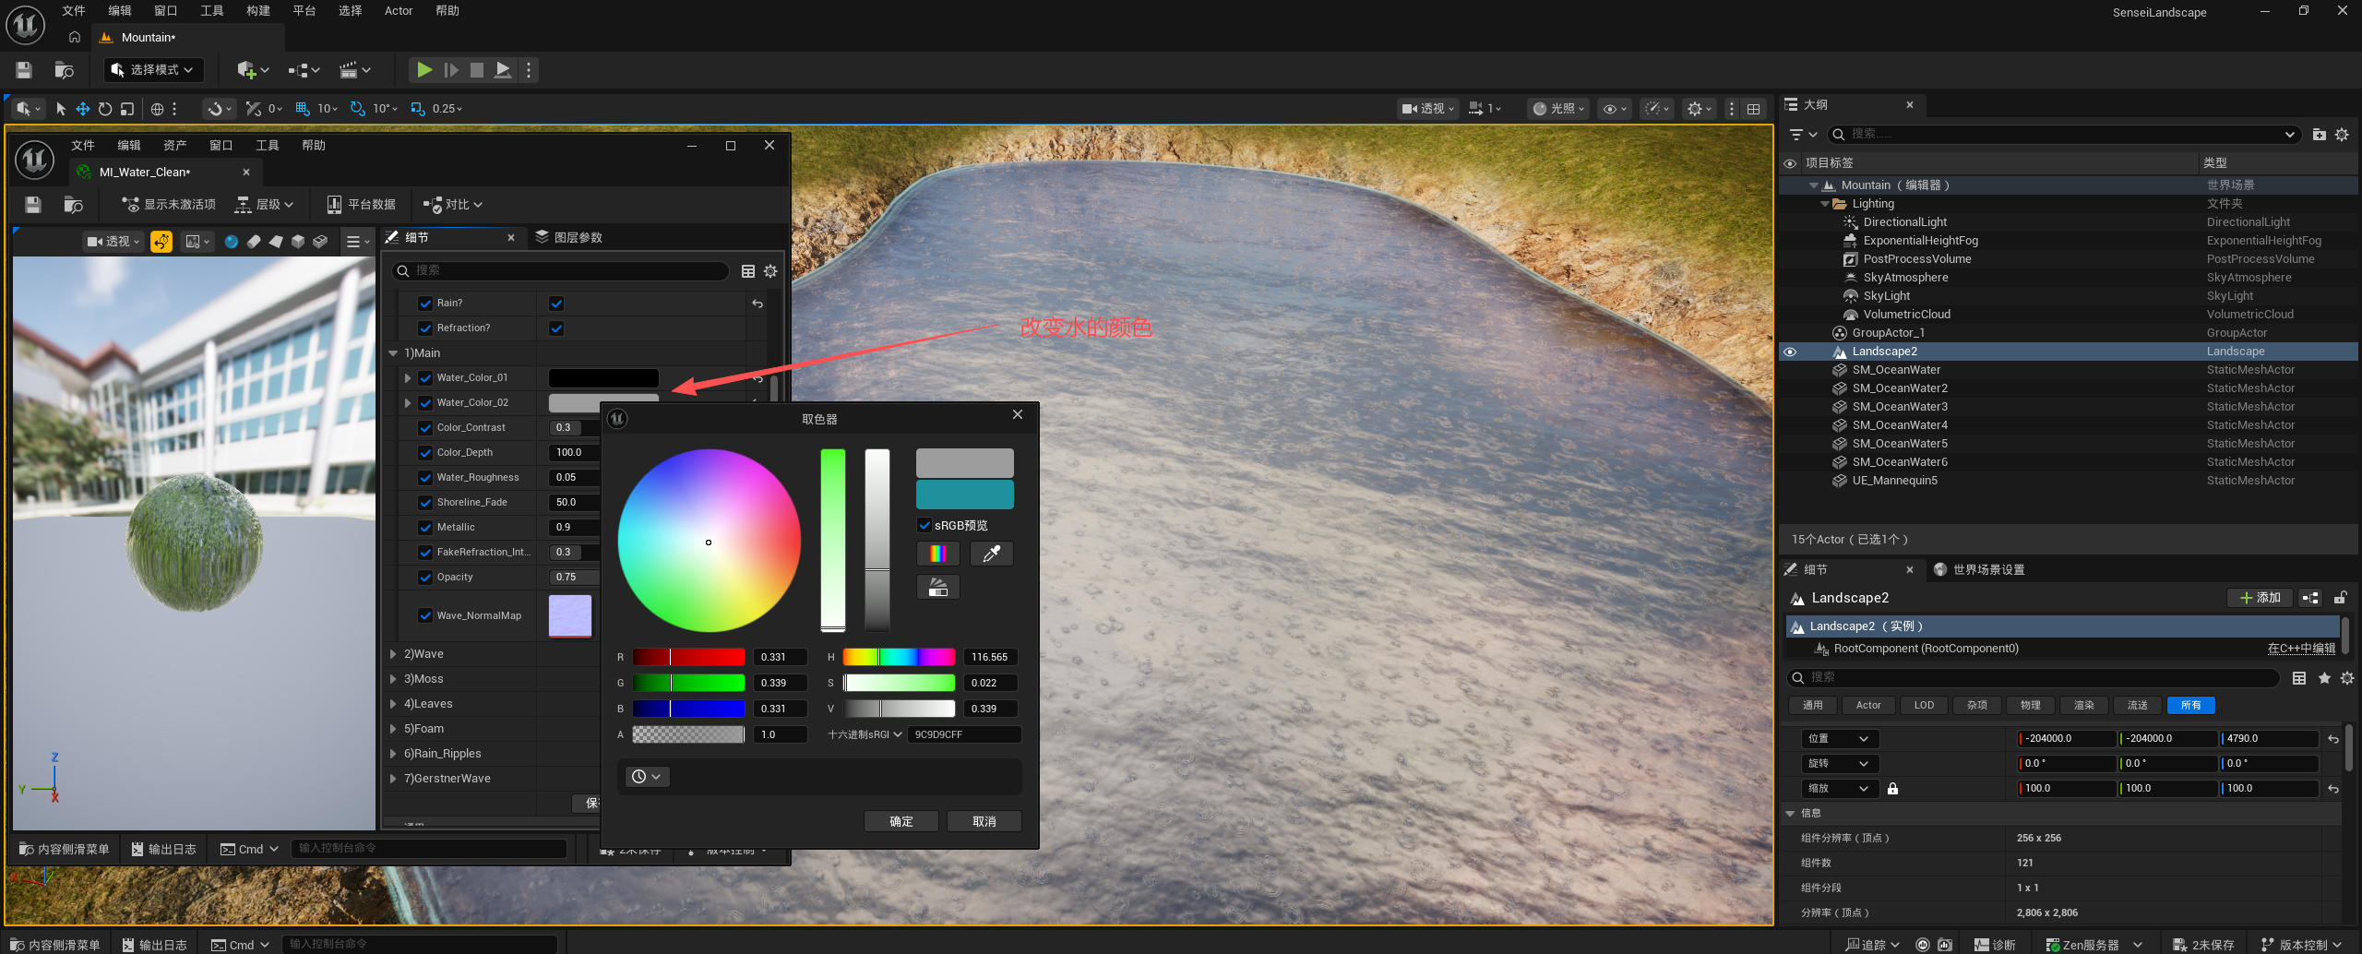Expand the 3)Moss parameter group
2362x954 pixels.
[x=393, y=679]
